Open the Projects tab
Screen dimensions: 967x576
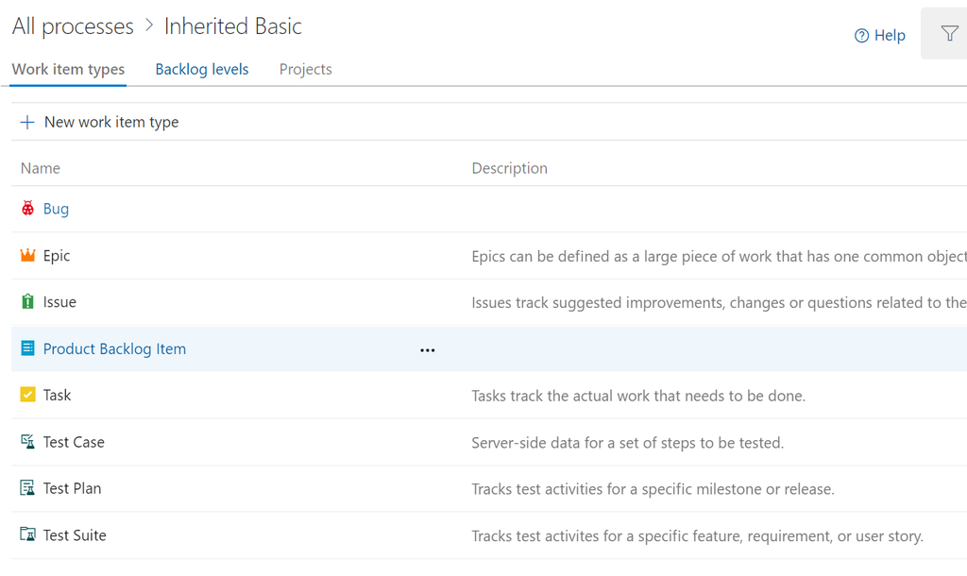point(305,69)
